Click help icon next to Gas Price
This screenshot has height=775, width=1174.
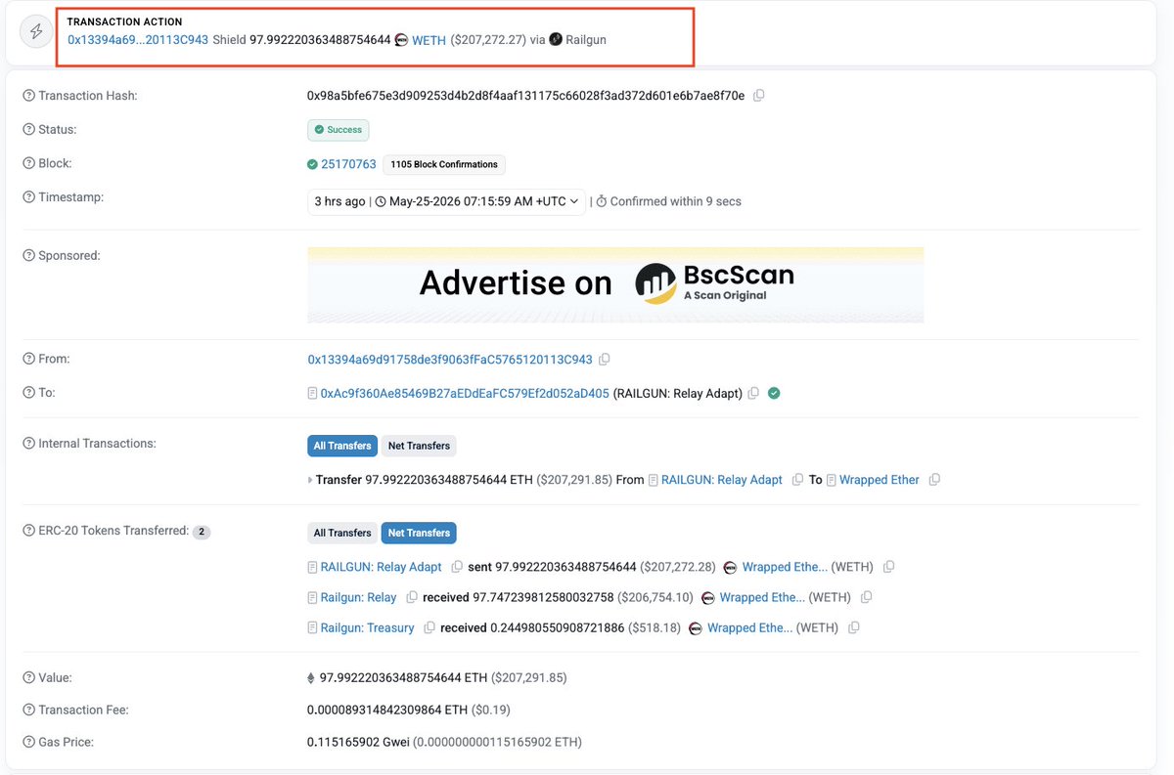point(28,743)
